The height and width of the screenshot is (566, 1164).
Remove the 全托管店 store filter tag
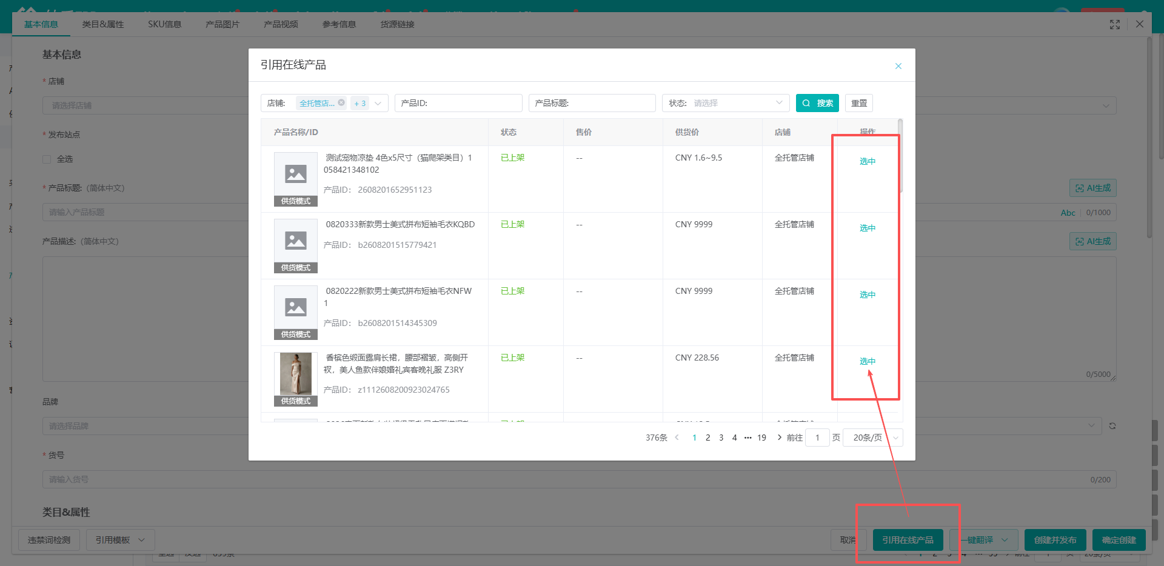pyautogui.click(x=341, y=102)
